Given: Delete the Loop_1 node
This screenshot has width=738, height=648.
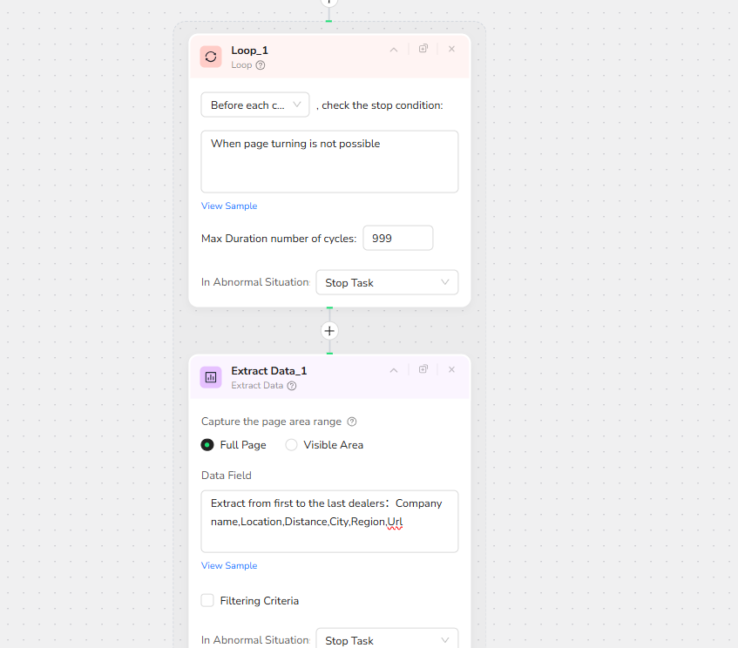Looking at the screenshot, I should click(x=451, y=50).
